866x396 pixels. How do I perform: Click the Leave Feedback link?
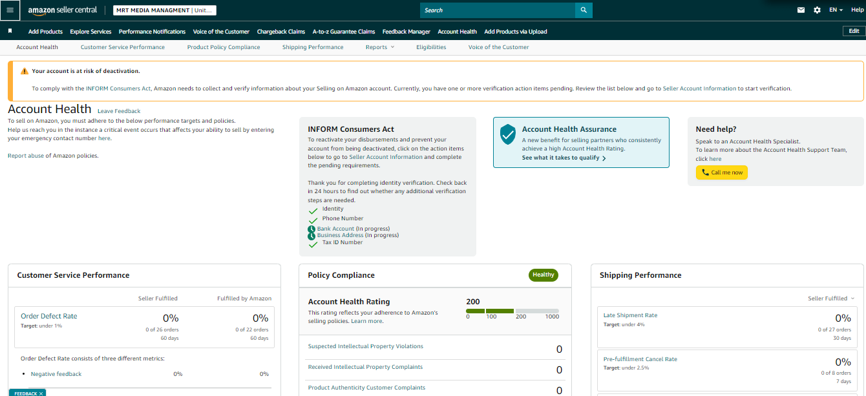pyautogui.click(x=119, y=111)
